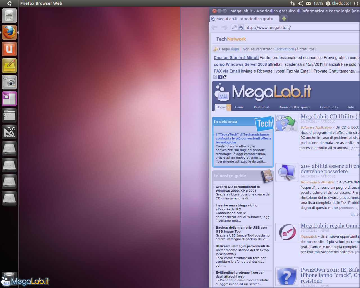Open the camera screenshot launcher icon

(x=9, y=82)
